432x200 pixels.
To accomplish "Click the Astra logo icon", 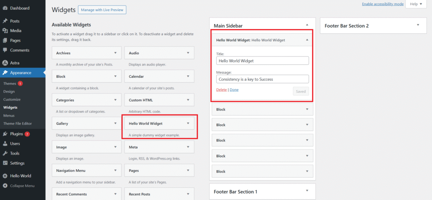I will pos(5,63).
